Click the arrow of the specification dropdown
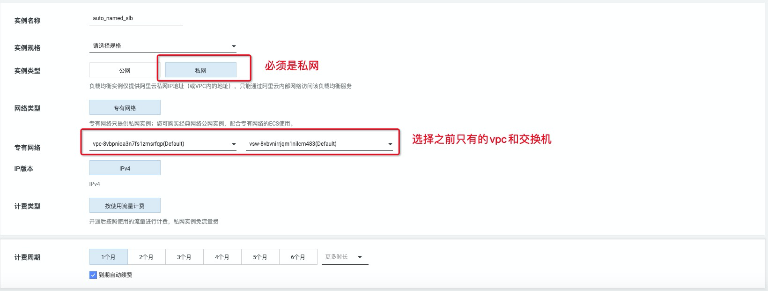The height and width of the screenshot is (291, 768). [234, 46]
